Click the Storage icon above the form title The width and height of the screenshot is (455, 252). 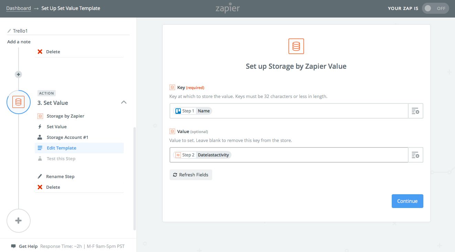(x=296, y=46)
